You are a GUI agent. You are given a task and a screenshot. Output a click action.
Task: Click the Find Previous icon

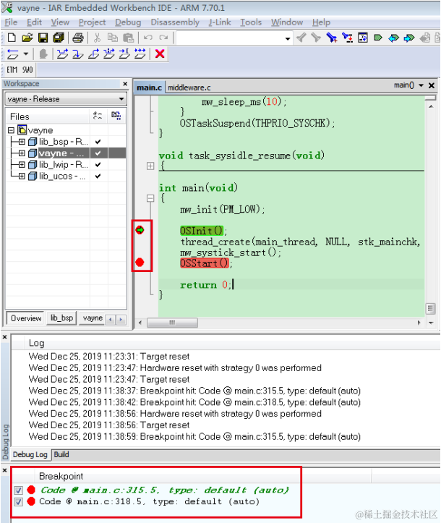[x=301, y=38]
